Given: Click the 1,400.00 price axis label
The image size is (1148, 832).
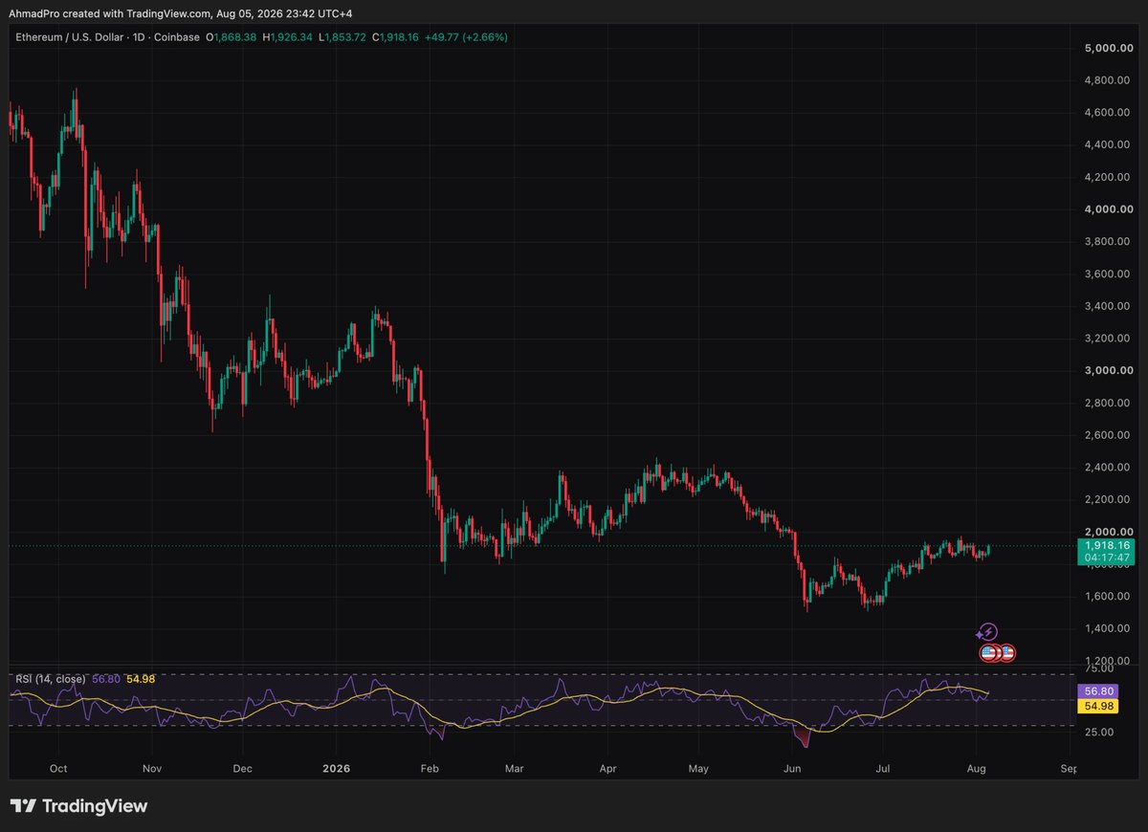Looking at the screenshot, I should [1110, 628].
